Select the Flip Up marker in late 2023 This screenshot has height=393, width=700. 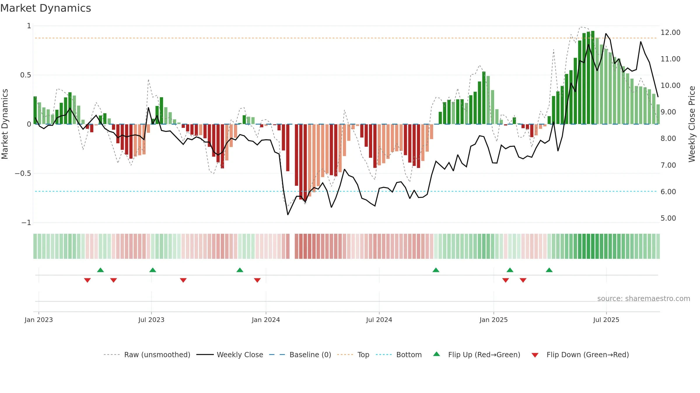point(240,270)
